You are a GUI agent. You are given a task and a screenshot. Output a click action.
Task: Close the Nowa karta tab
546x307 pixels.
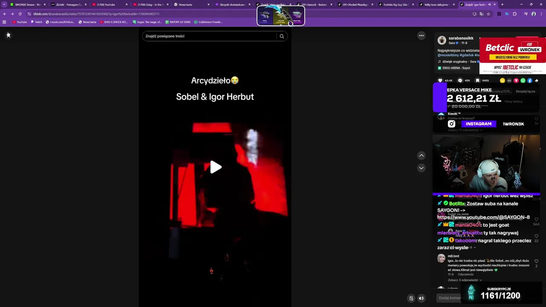coord(208,5)
